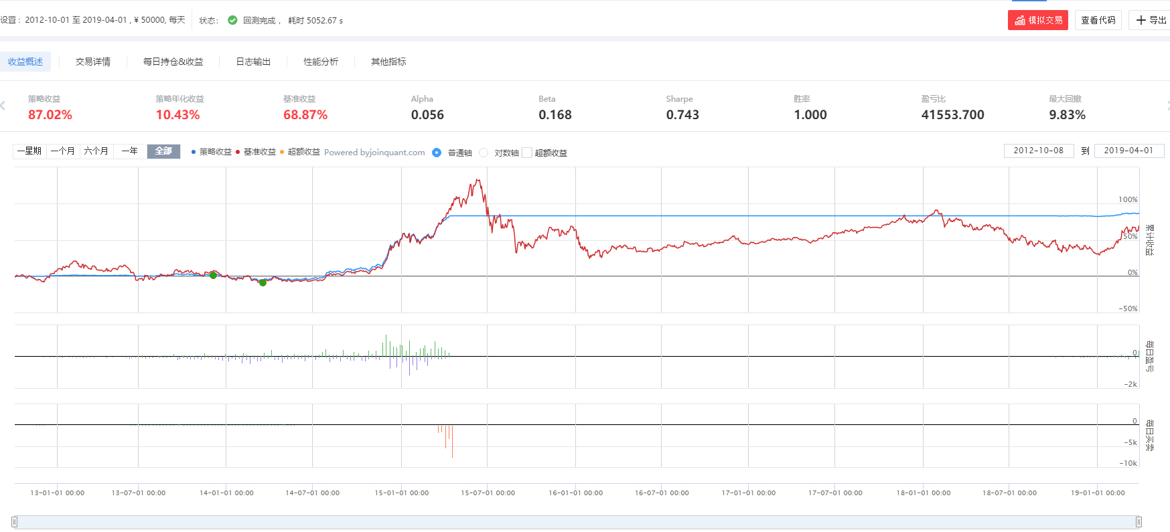This screenshot has height=532, width=1170.
Task: Click the 策略收益 value 87.02%
Action: tap(50, 114)
